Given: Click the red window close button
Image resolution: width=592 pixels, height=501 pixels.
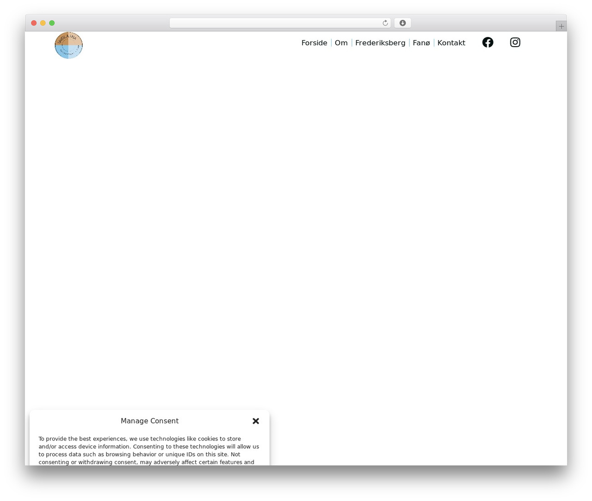Looking at the screenshot, I should pos(34,23).
